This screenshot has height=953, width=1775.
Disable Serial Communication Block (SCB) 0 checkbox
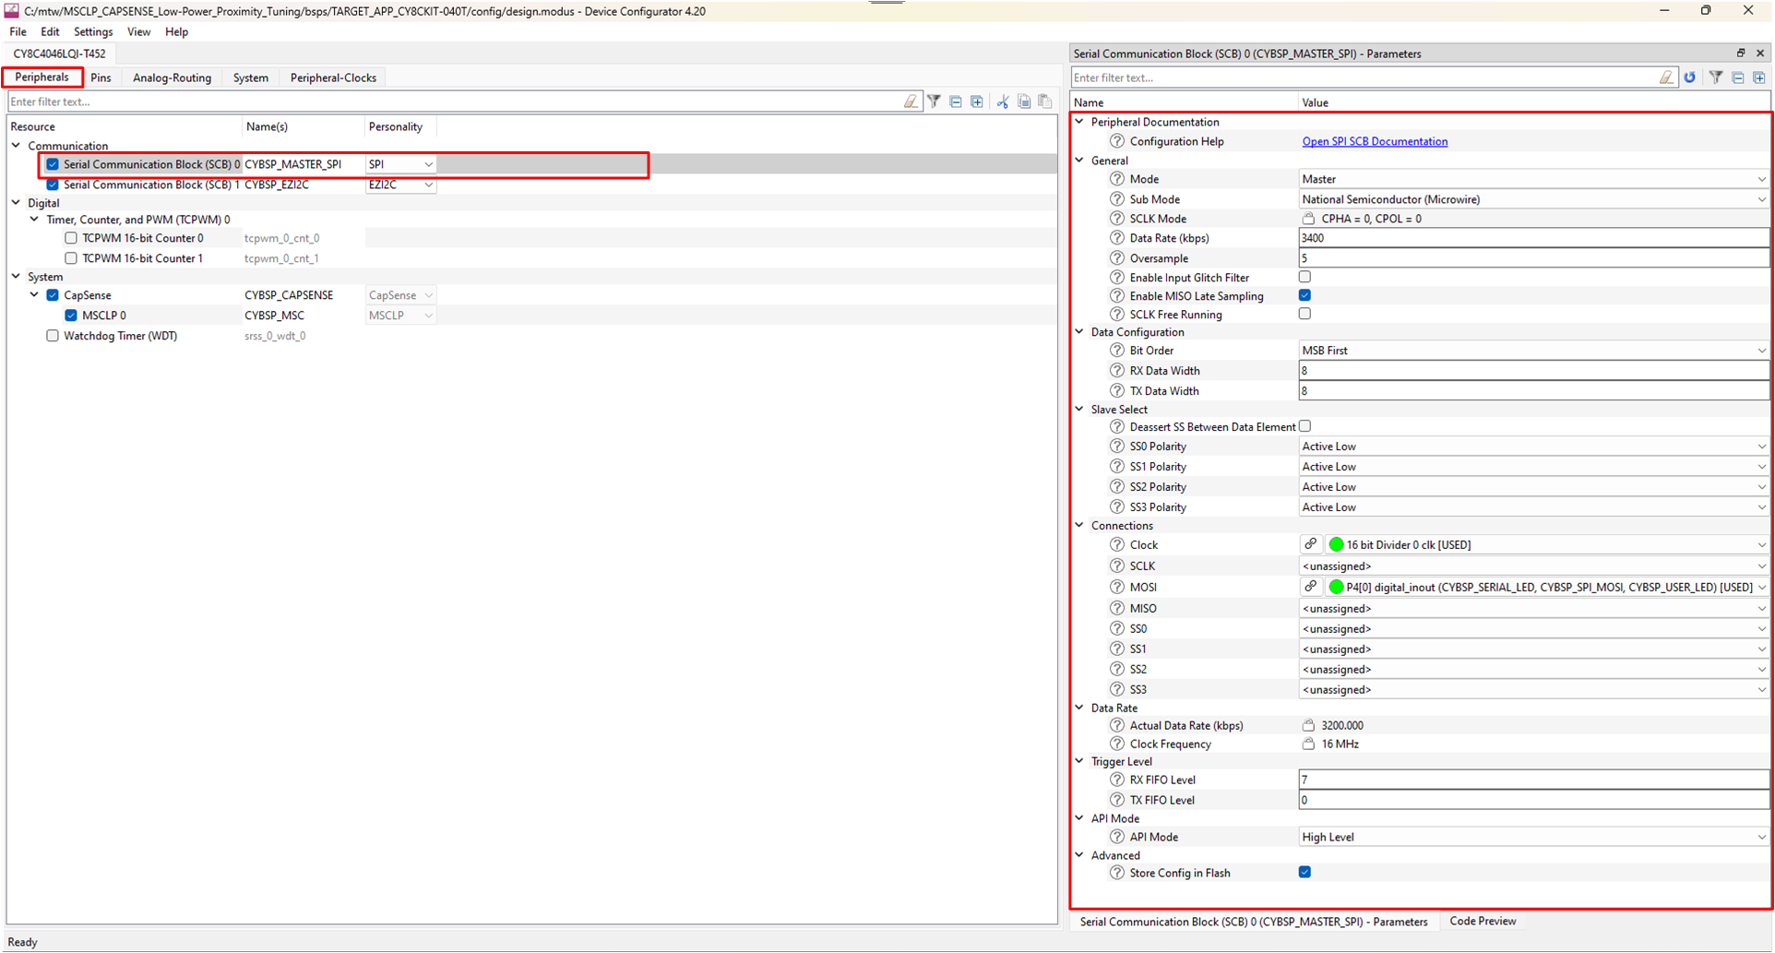(53, 164)
